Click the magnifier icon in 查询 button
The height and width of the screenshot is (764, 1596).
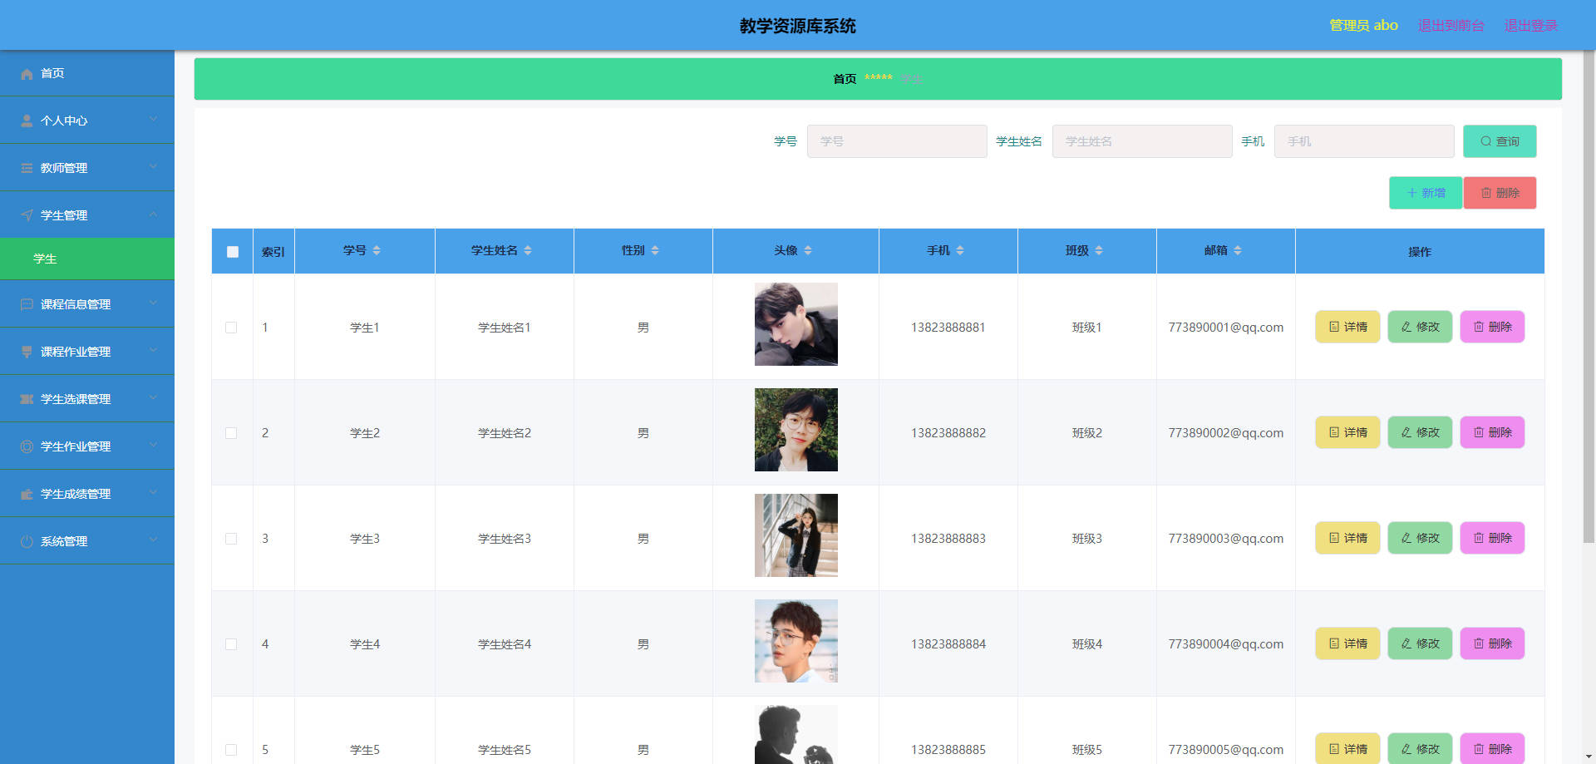[1486, 141]
